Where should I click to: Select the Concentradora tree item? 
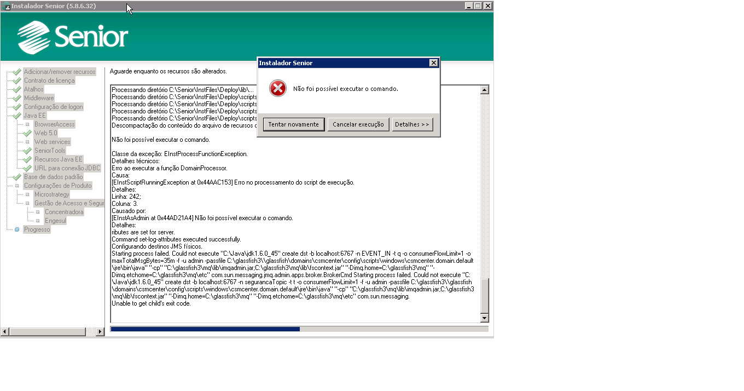pyautogui.click(x=64, y=212)
